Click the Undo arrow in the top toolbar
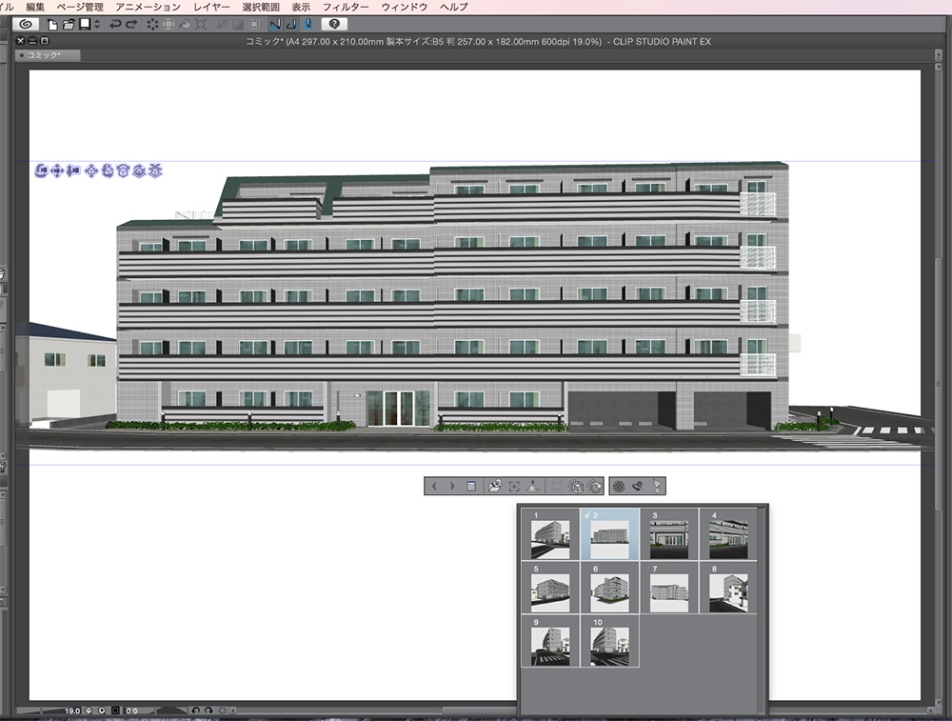The image size is (952, 721). pyautogui.click(x=116, y=25)
